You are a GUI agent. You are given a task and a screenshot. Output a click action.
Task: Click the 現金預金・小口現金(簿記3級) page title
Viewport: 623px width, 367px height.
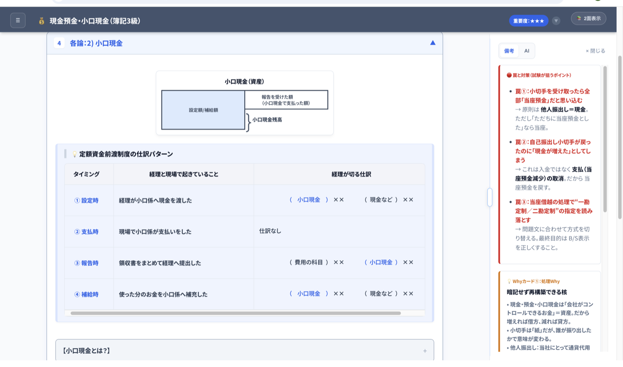[95, 21]
